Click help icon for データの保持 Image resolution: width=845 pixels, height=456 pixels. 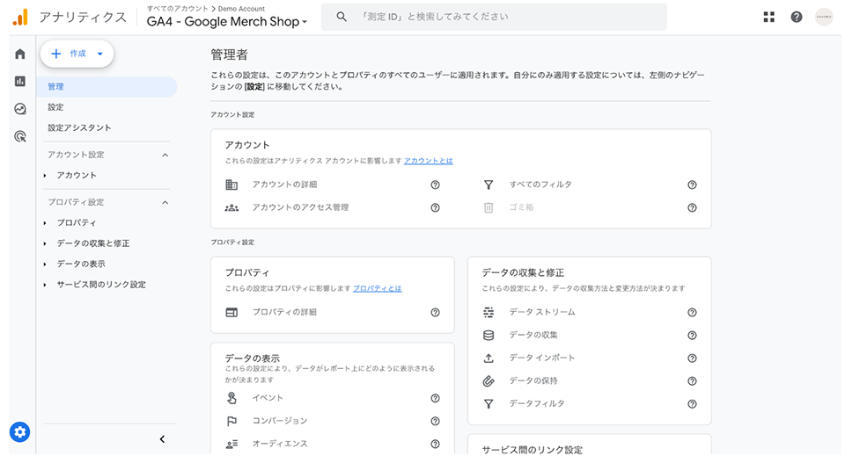693,381
